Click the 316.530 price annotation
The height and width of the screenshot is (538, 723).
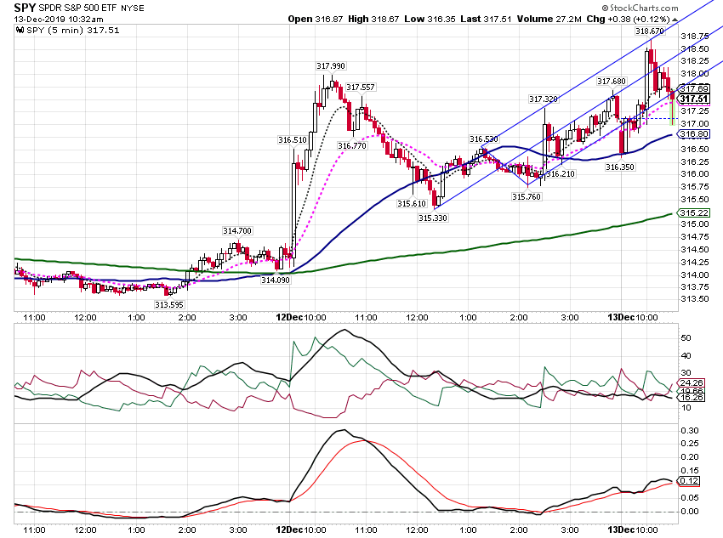[x=484, y=139]
